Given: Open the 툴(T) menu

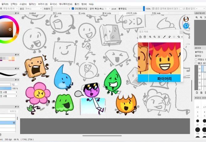Looking at the screenshot, I should click(77, 4).
